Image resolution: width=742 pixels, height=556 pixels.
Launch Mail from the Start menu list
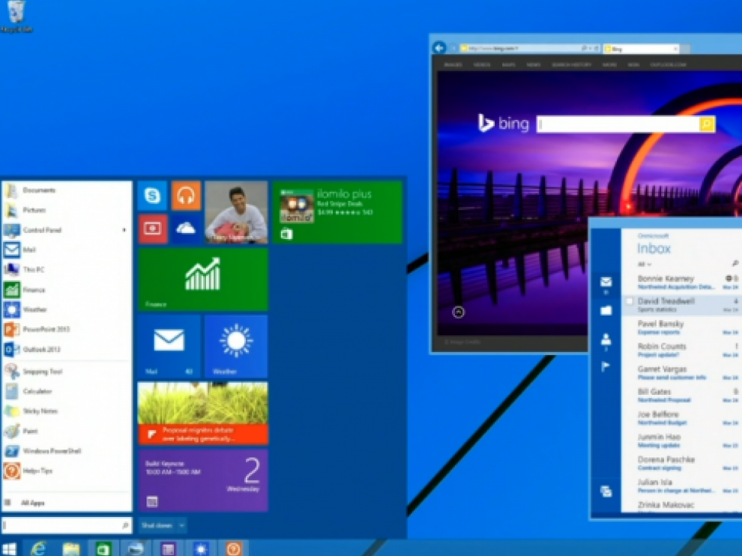coord(66,250)
